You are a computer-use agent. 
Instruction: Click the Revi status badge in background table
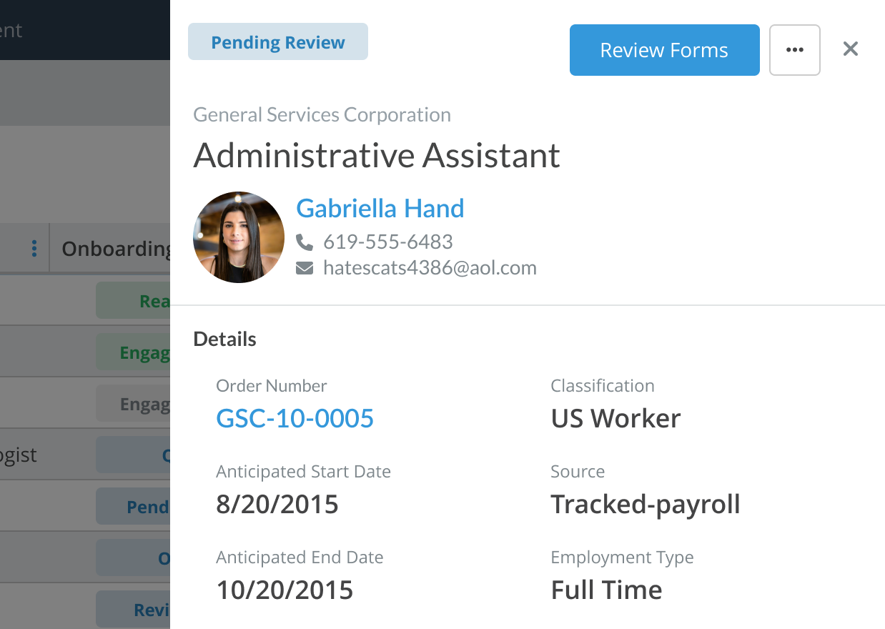tap(134, 610)
